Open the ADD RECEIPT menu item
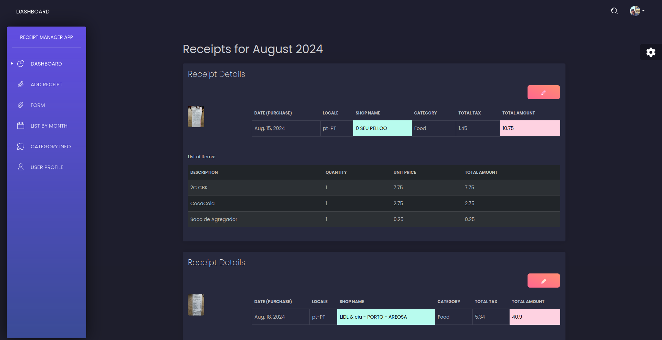The height and width of the screenshot is (340, 662). [46, 84]
